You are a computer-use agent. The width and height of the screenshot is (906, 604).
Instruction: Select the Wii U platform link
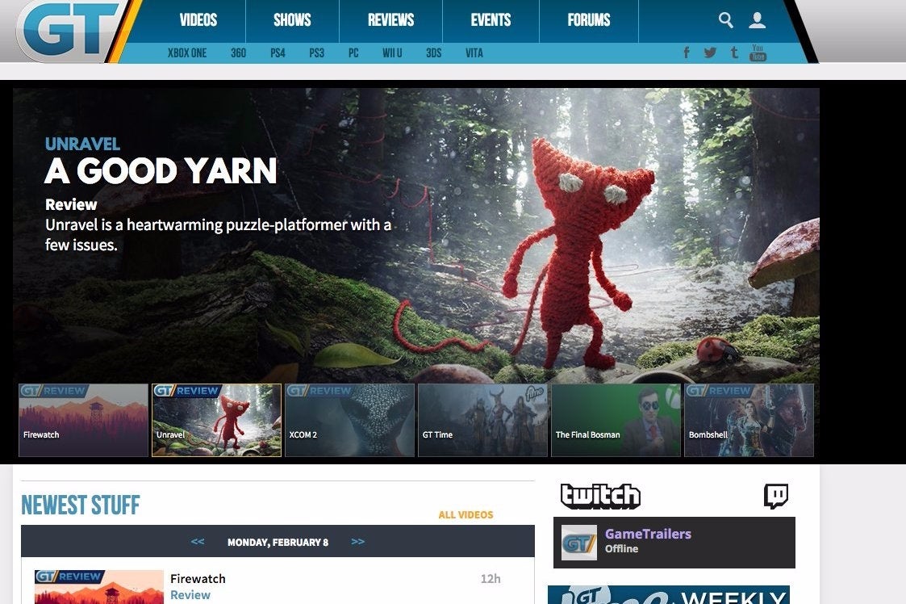click(392, 52)
